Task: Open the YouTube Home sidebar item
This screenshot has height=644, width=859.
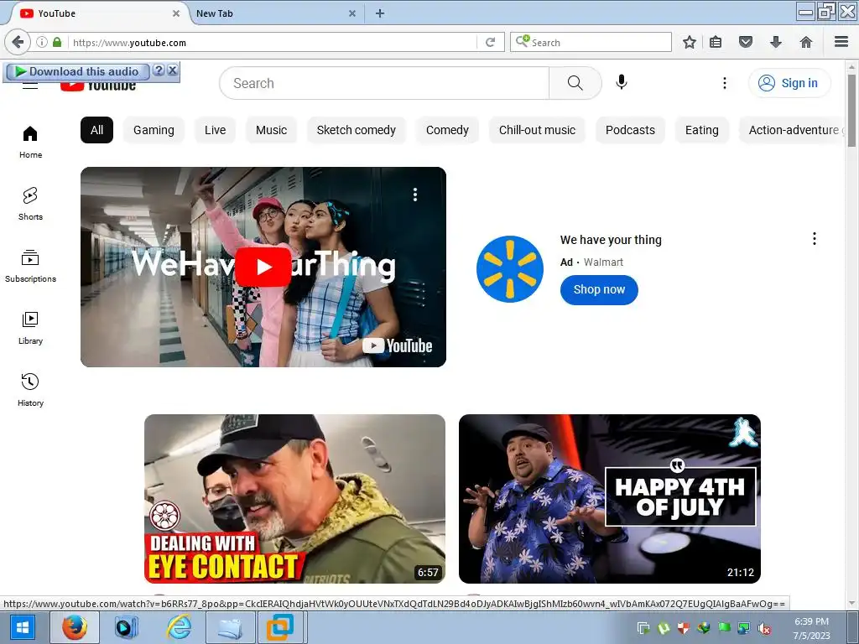Action: point(30,142)
